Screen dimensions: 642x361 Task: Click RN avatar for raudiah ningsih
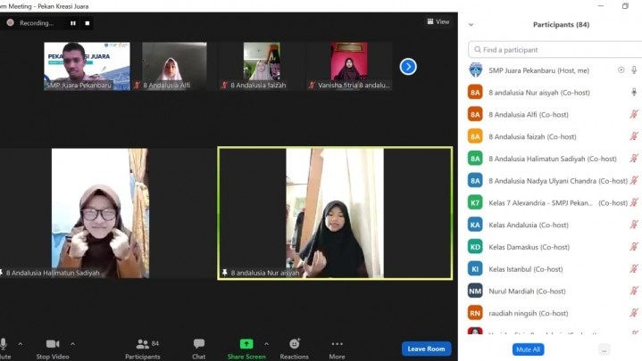pyautogui.click(x=475, y=313)
